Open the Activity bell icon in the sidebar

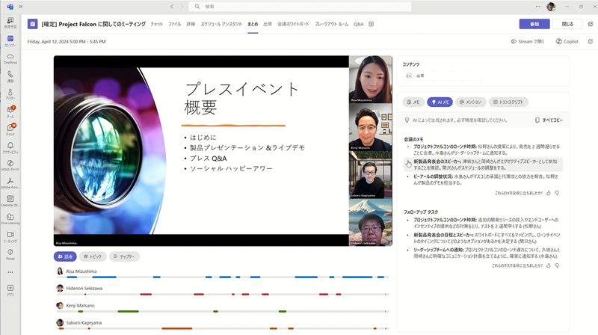click(10, 147)
